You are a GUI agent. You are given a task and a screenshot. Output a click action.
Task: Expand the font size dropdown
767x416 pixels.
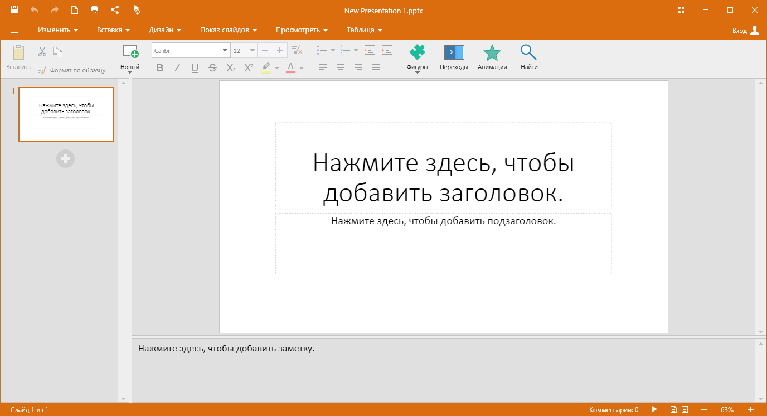click(252, 50)
